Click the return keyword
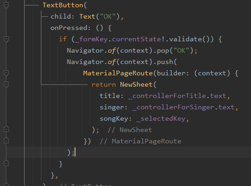Screen dimensions: 251x186 (104, 85)
